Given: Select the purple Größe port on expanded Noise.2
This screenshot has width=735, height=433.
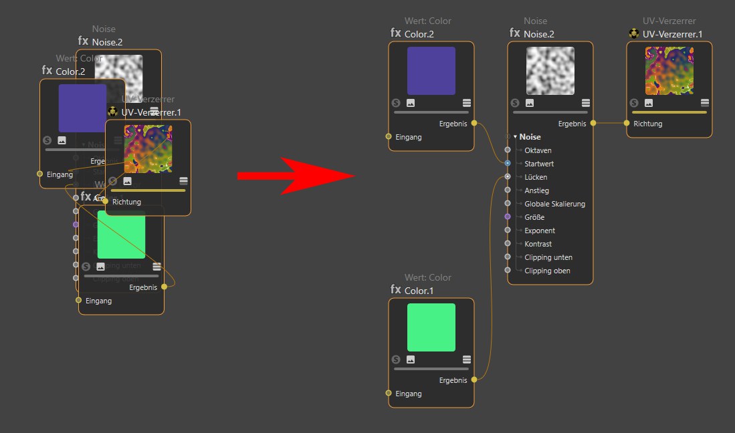Looking at the screenshot, I should click(x=508, y=217).
